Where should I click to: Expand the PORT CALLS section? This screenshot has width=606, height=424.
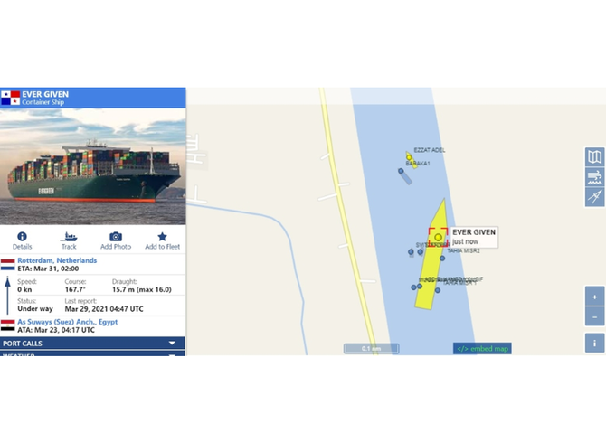click(x=92, y=343)
